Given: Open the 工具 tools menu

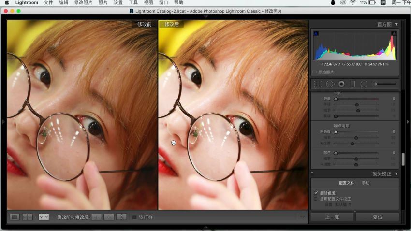Looking at the screenshot, I should (x=133, y=2).
